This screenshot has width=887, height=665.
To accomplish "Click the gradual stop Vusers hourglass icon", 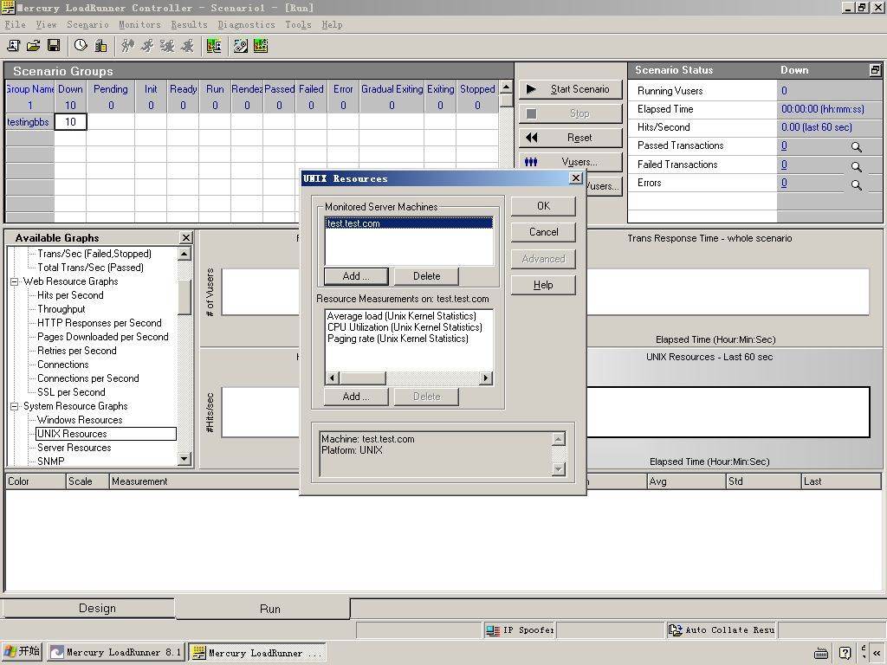I will click(x=167, y=46).
